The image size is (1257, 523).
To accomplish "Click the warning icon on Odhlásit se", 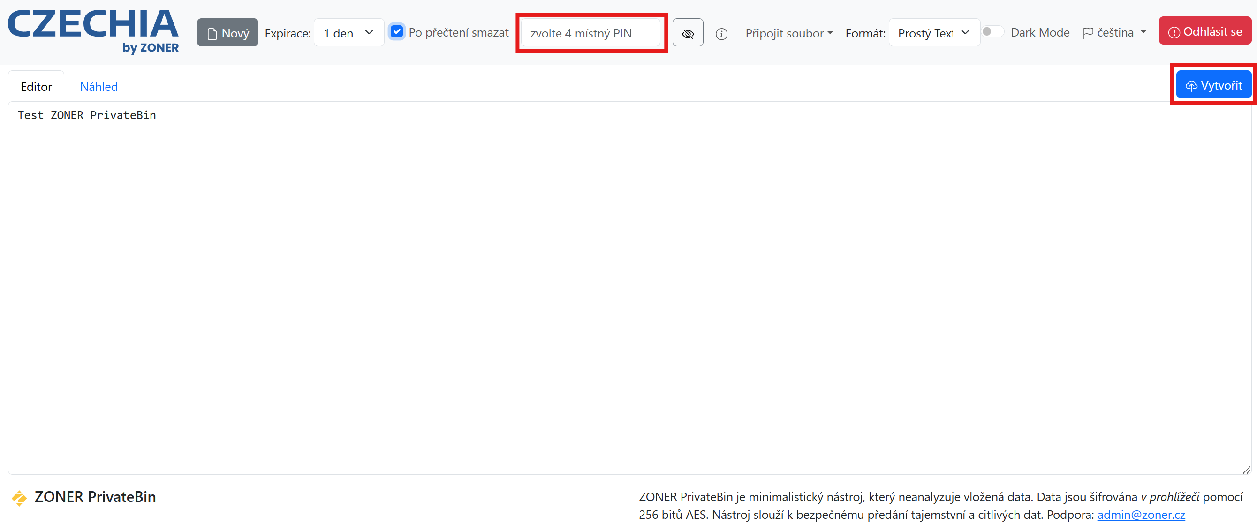I will pos(1174,32).
